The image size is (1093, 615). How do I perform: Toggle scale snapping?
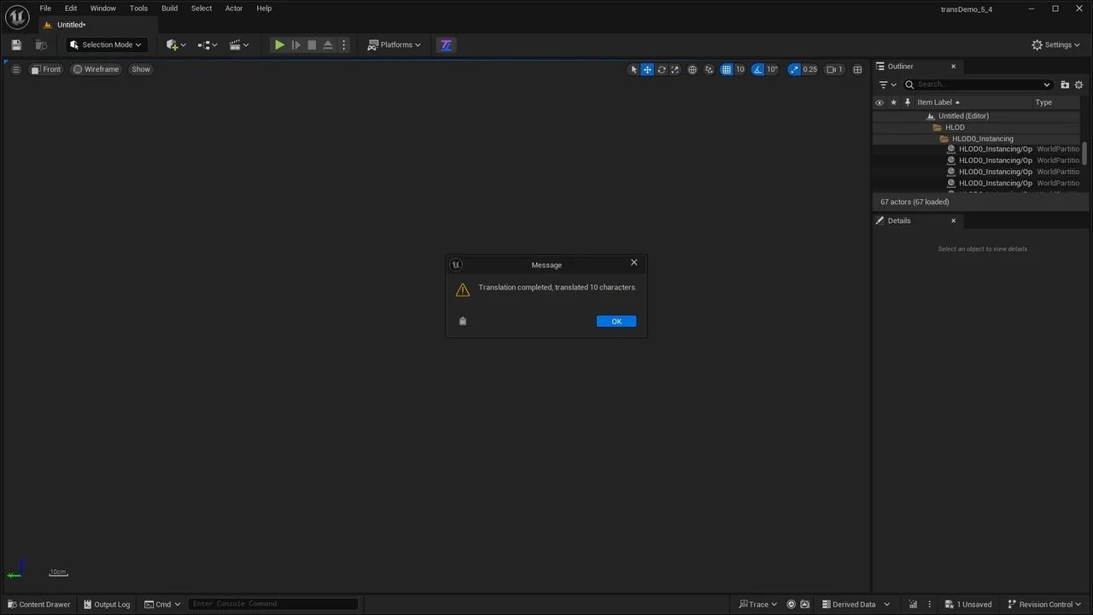(794, 70)
